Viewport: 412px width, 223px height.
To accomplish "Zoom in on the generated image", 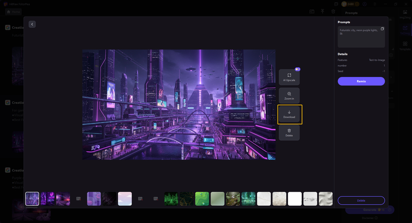I will pos(289,96).
